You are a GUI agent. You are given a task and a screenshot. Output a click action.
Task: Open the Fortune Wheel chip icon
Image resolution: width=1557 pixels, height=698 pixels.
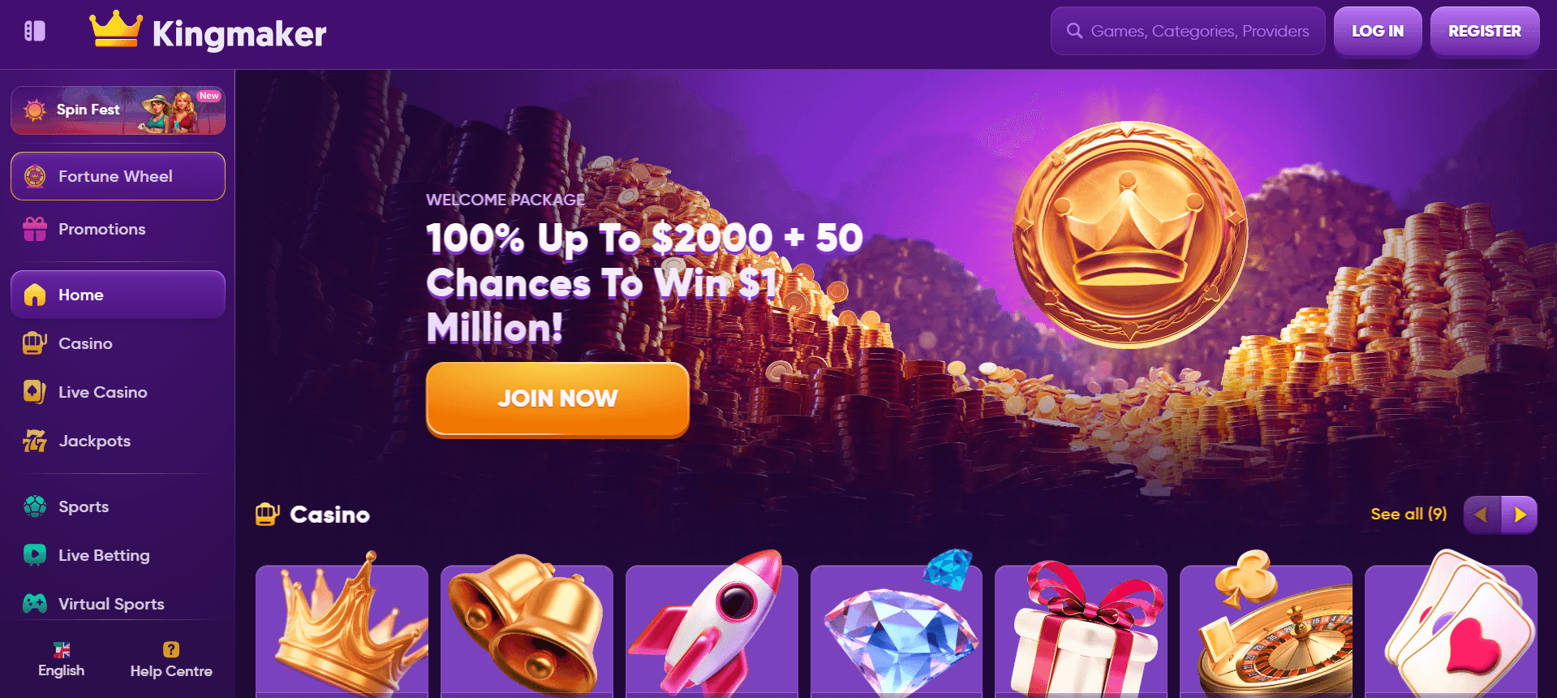coord(35,176)
